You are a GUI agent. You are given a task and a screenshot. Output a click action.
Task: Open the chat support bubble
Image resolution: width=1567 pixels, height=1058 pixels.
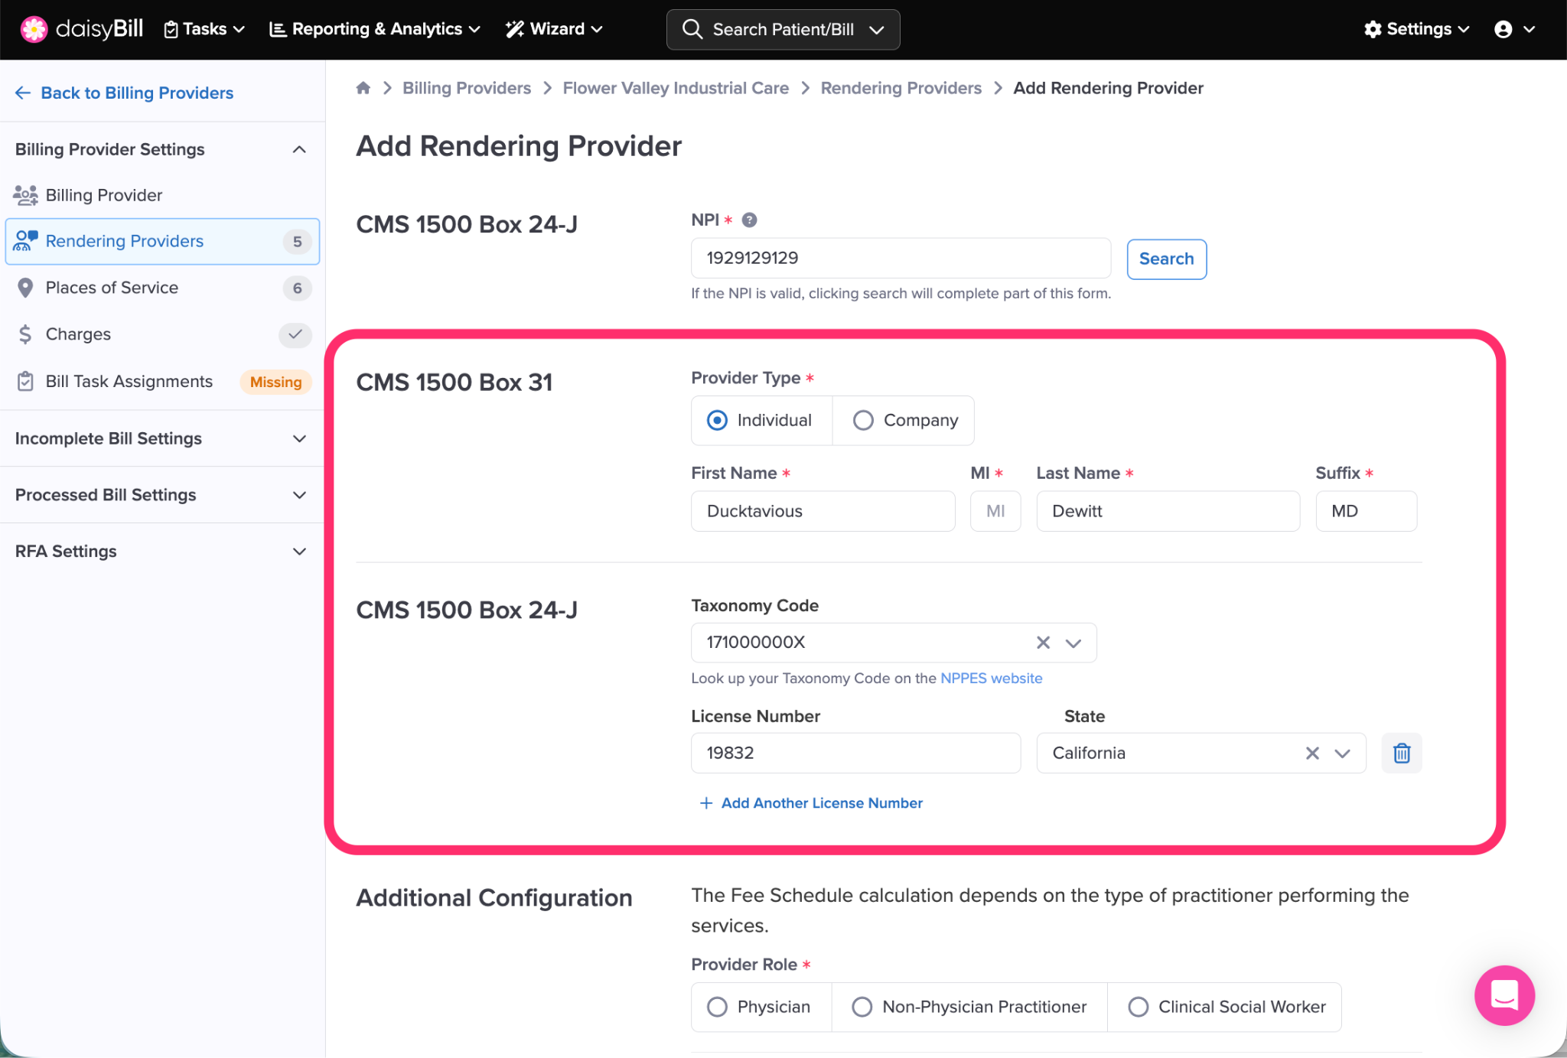[x=1503, y=995]
